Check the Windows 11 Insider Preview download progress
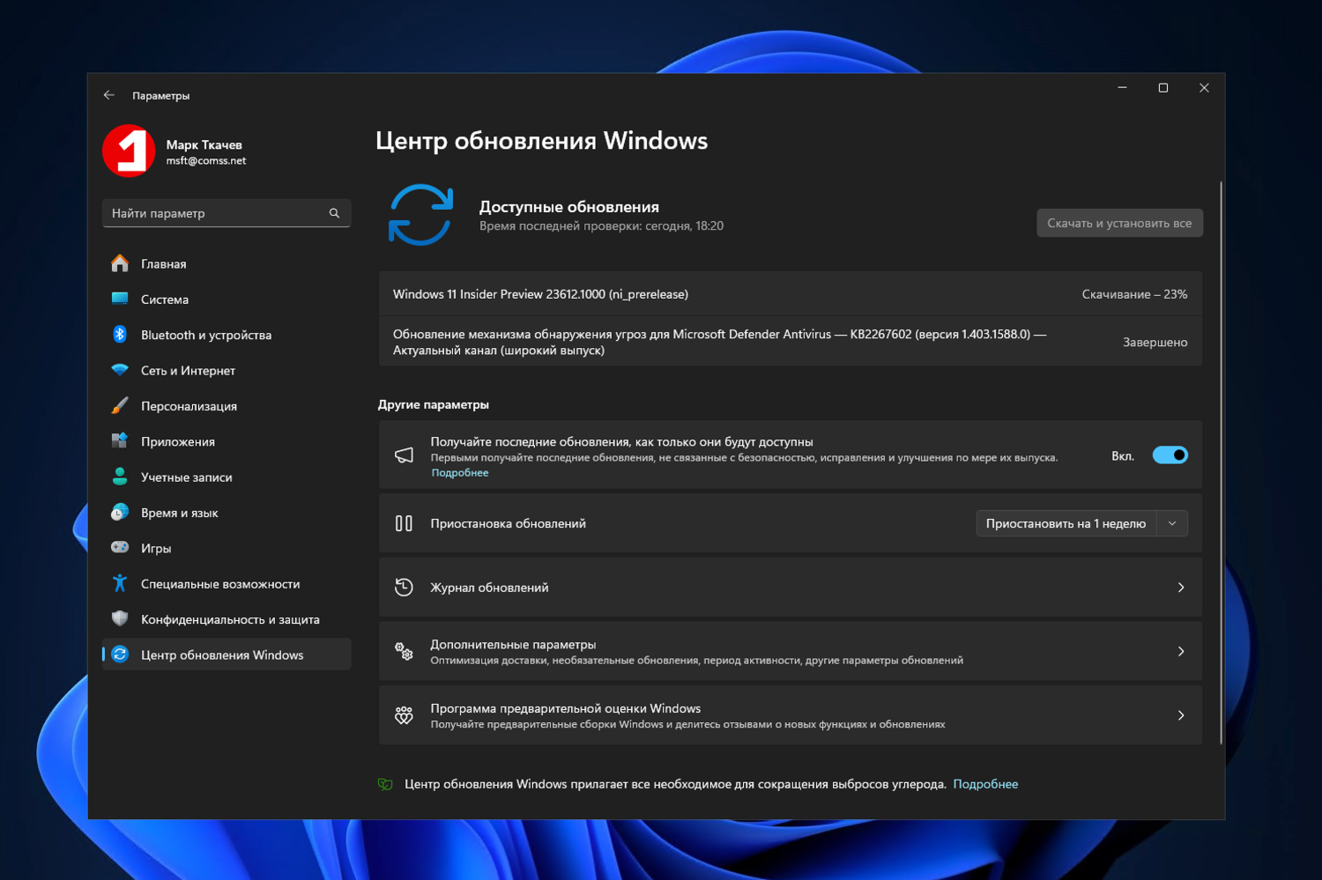 pyautogui.click(x=1135, y=293)
